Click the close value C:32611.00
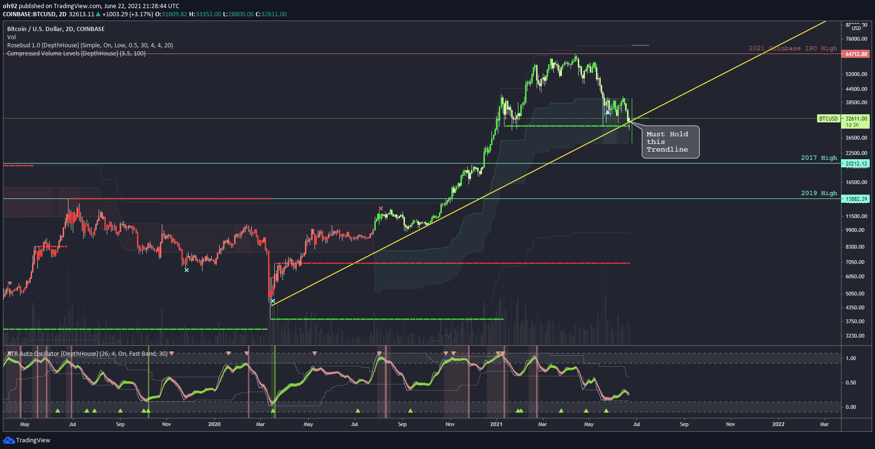This screenshot has width=875, height=449. pyautogui.click(x=271, y=14)
